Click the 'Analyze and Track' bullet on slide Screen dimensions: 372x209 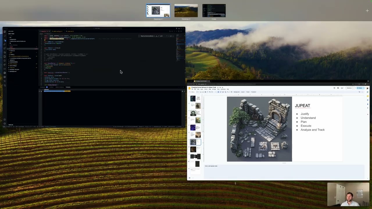coord(313,130)
